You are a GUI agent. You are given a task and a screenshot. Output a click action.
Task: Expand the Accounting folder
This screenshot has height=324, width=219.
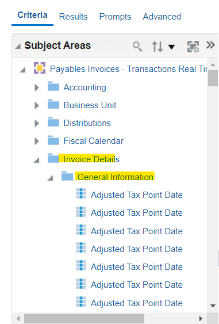tap(37, 87)
